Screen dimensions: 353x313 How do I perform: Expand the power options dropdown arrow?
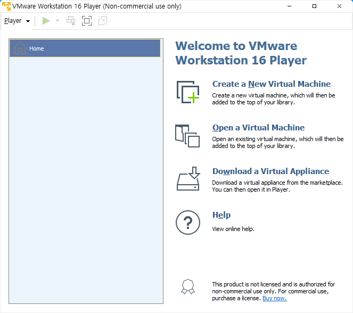(58, 21)
